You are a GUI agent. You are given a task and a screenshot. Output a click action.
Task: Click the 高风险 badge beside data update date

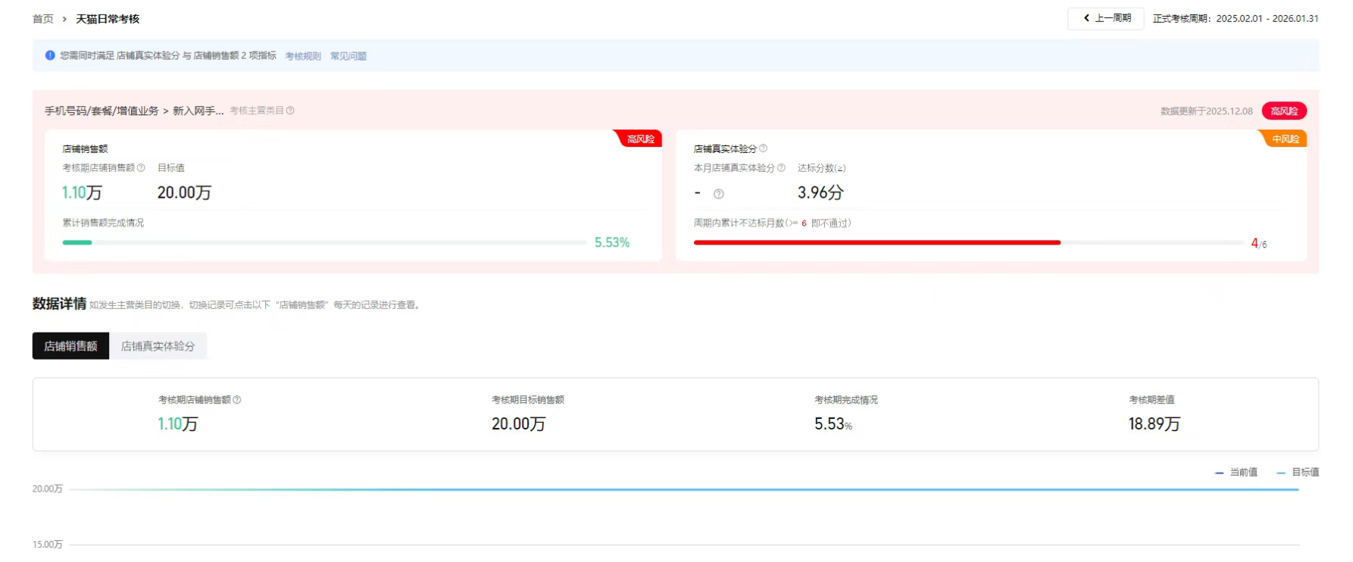tap(1284, 111)
